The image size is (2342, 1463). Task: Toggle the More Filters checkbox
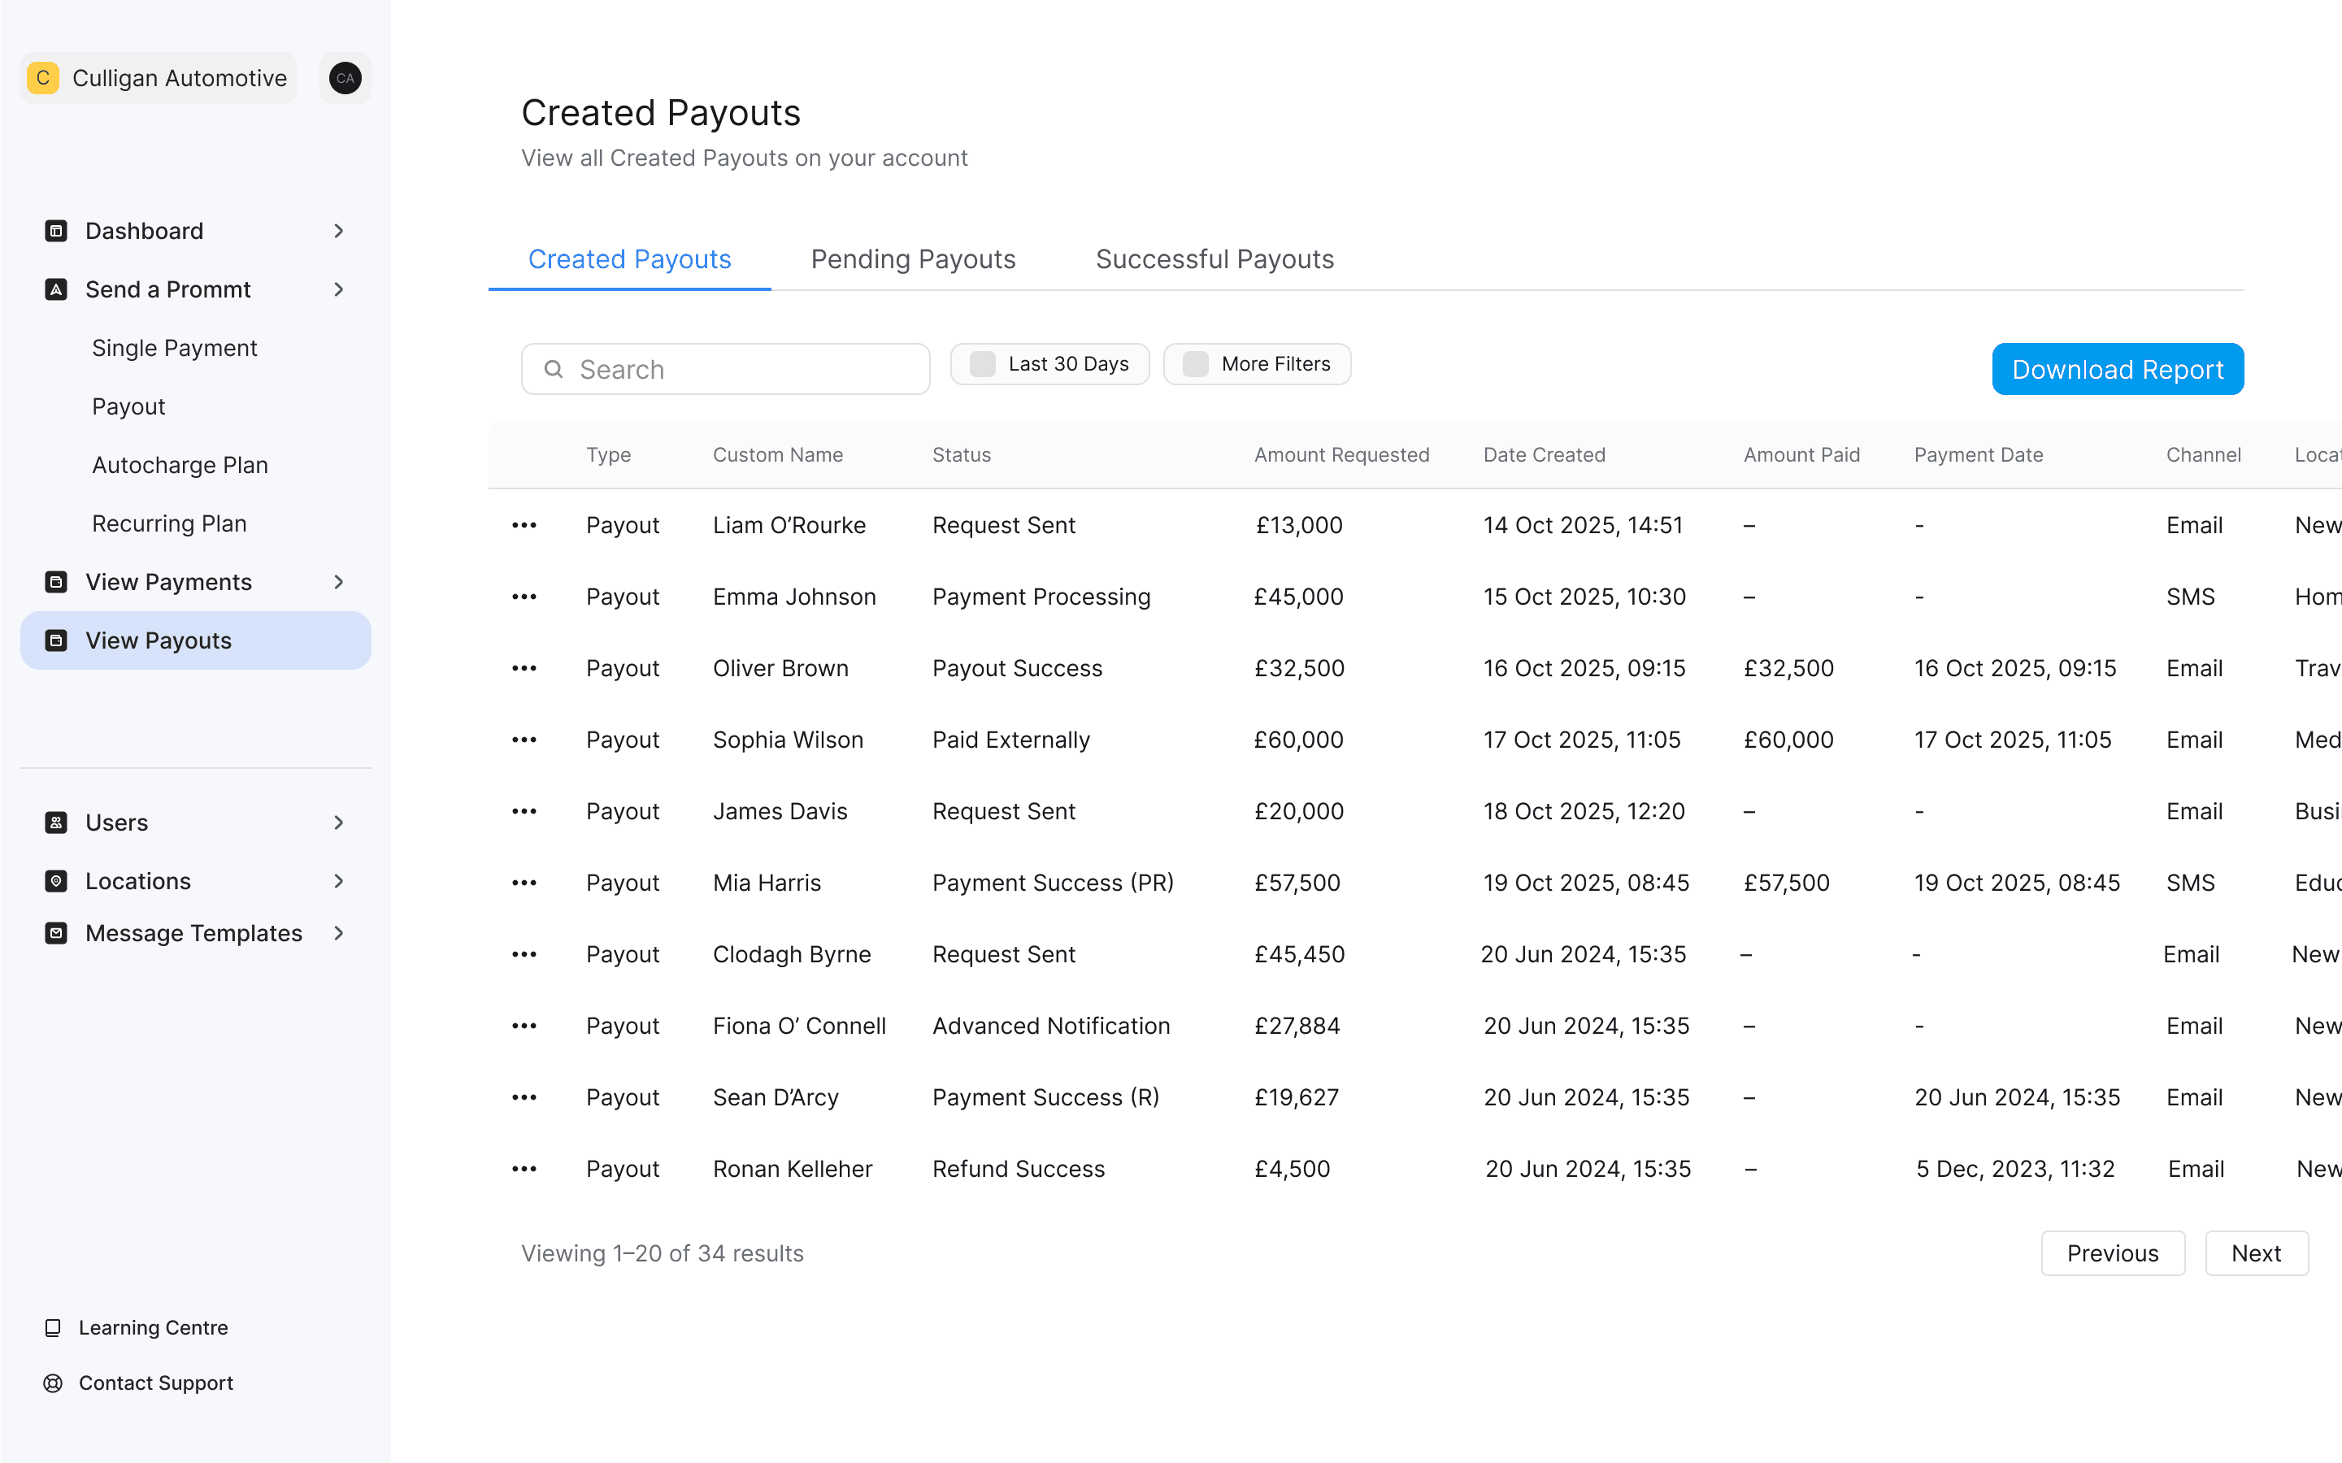[x=1195, y=364]
